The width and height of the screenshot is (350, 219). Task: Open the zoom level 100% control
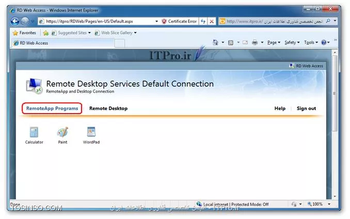pyautogui.click(x=315, y=204)
